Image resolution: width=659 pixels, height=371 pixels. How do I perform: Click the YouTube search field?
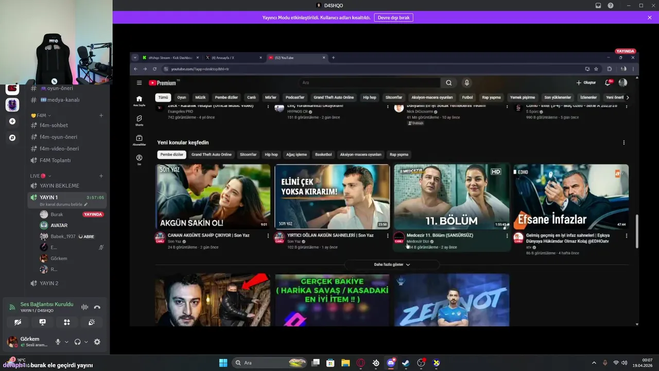(370, 82)
